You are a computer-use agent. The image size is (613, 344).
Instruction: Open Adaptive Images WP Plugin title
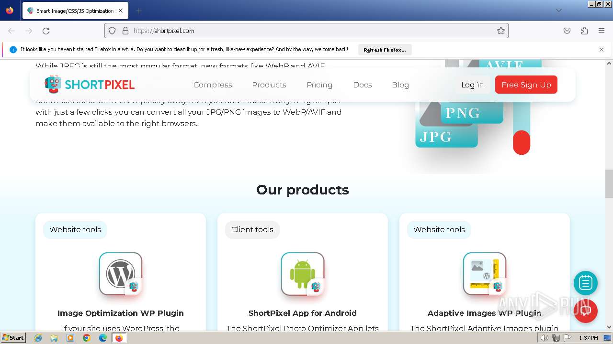click(x=485, y=313)
